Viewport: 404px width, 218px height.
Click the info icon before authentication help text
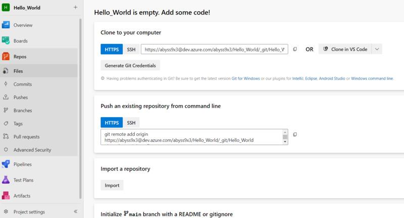[103, 78]
